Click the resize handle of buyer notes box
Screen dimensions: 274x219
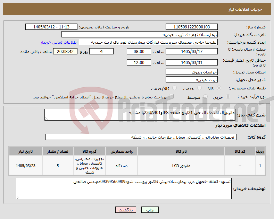(18, 198)
